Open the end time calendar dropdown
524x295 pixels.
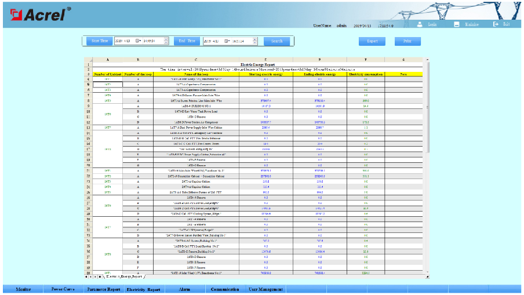(x=227, y=41)
